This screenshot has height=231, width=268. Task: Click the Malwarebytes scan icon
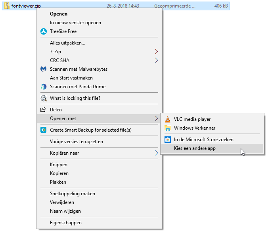[44, 69]
